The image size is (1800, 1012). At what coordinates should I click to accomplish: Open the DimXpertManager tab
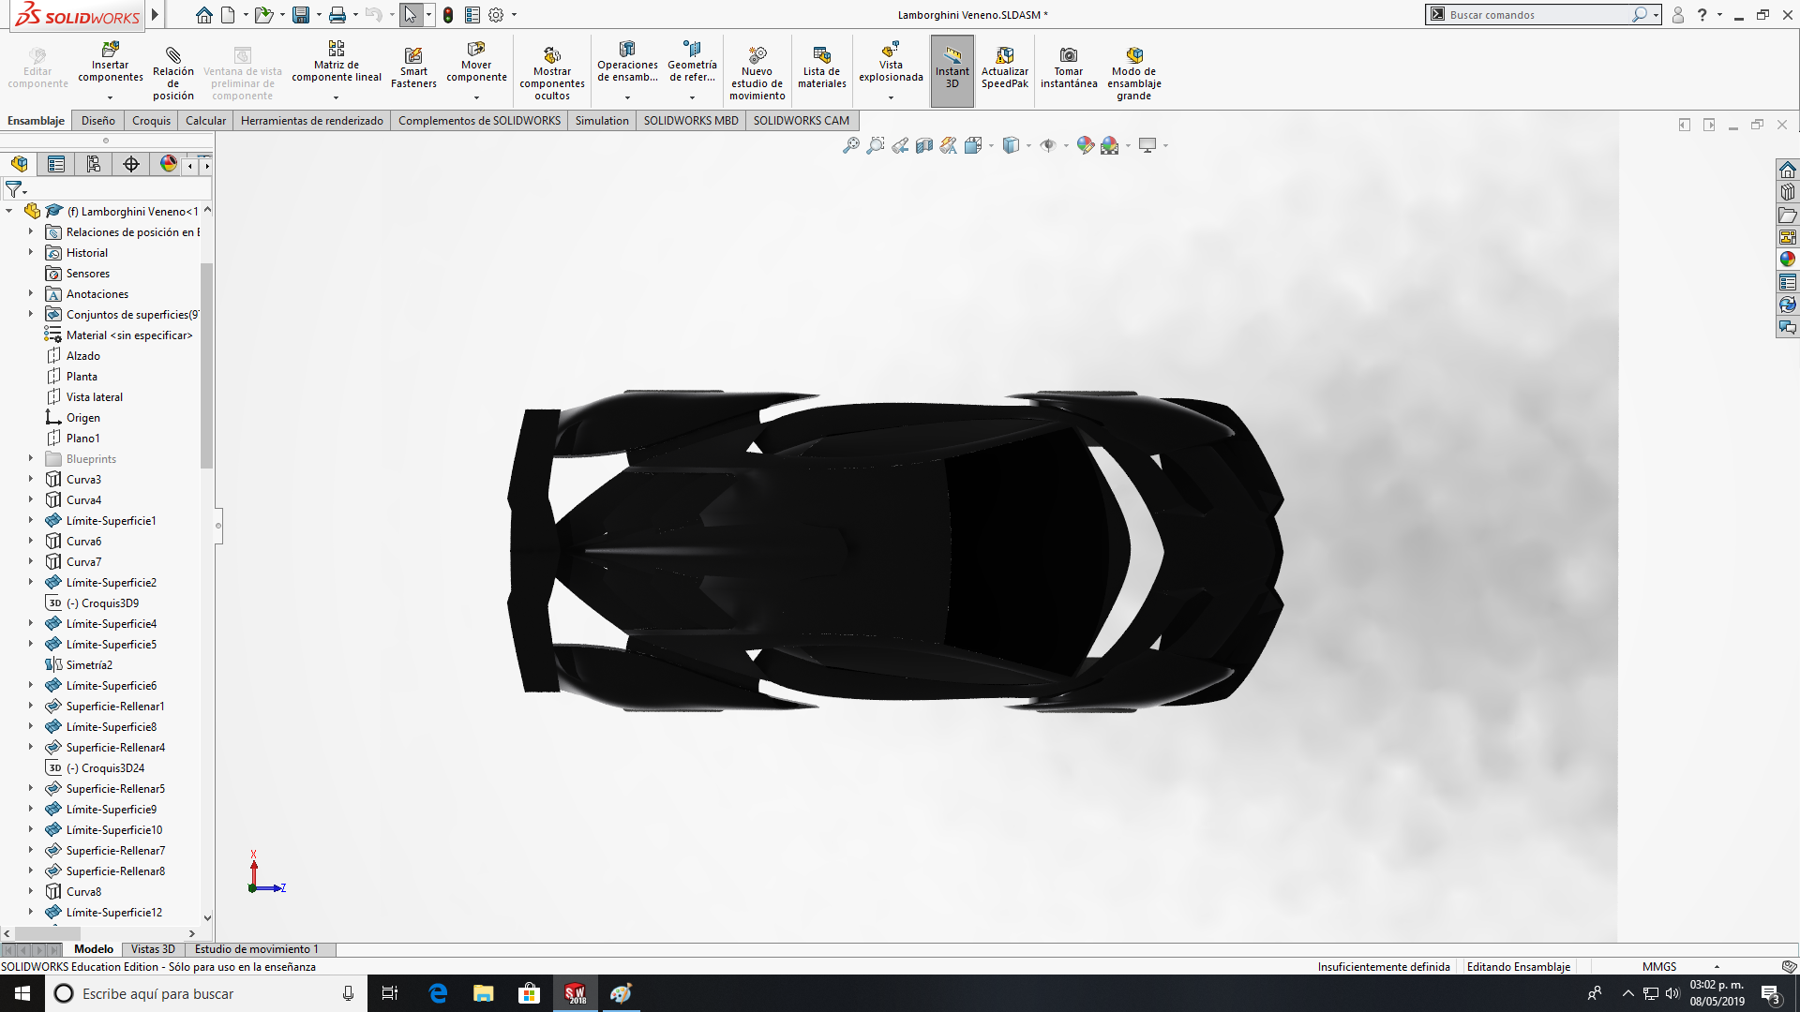[131, 164]
